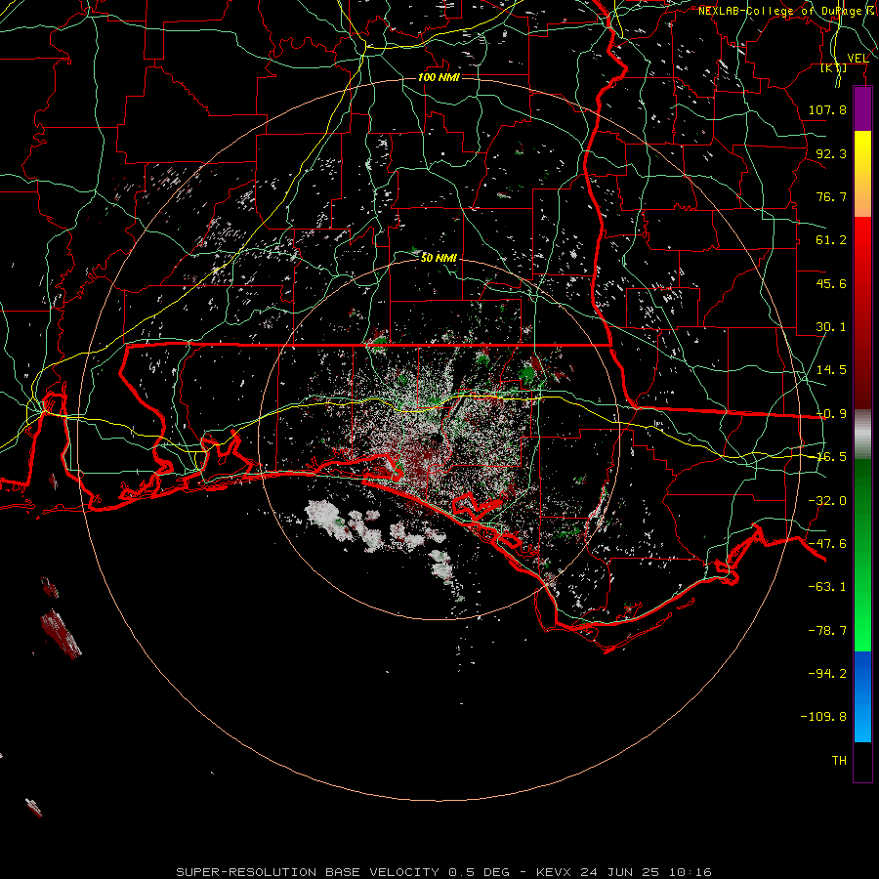Screen dimensions: 879x879
Task: Click the VEL legend title
Action: click(x=858, y=59)
